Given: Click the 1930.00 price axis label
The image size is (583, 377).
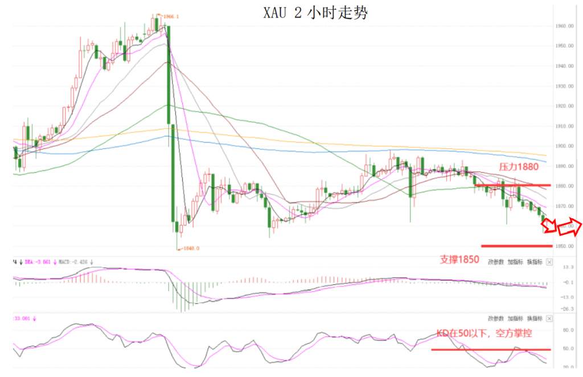Looking at the screenshot, I should [x=564, y=86].
